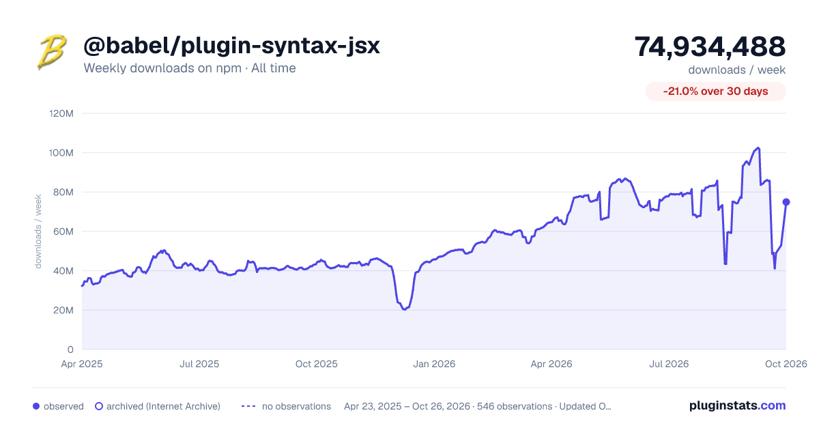
Task: Click the hollow 'archived' legend circle
Action: (x=99, y=406)
